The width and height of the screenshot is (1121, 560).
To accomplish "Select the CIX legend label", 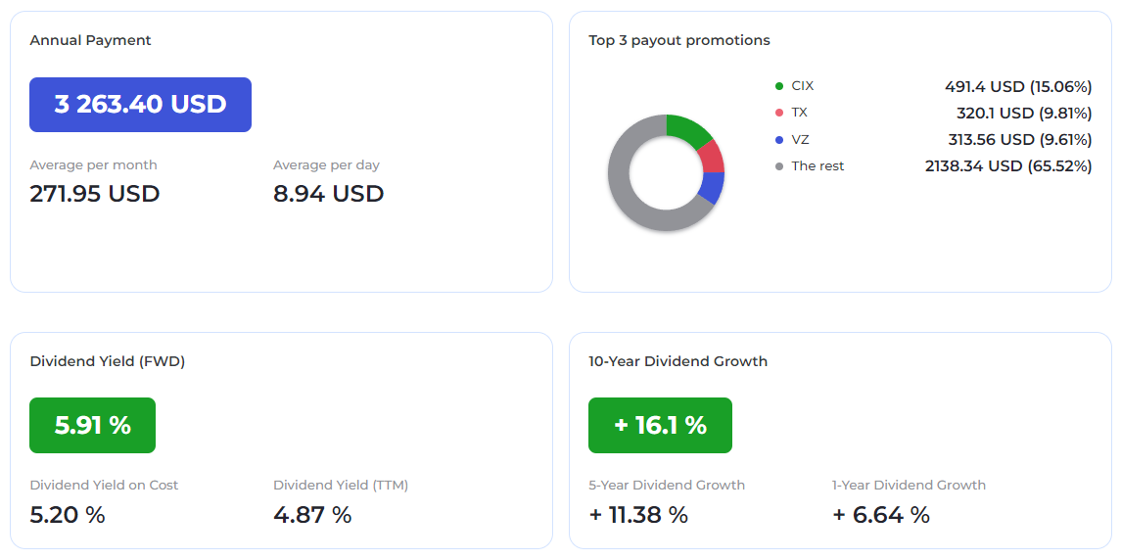I will (803, 86).
